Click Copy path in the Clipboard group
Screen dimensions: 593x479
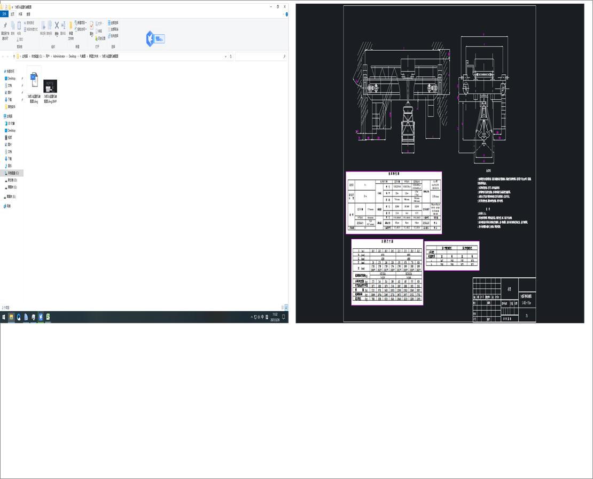click(x=30, y=22)
